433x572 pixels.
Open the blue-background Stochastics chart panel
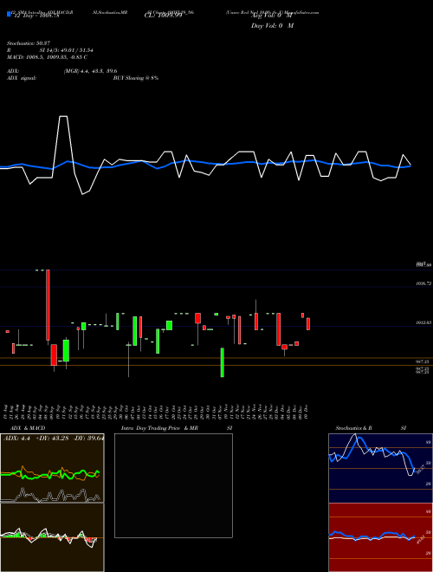(380, 468)
